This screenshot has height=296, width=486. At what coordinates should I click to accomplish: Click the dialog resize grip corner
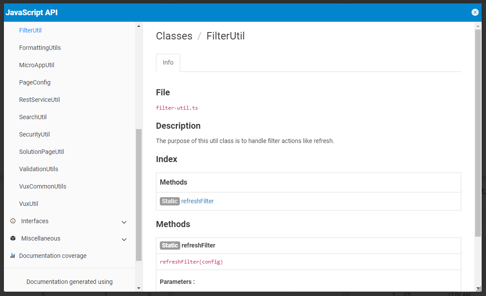tap(478, 289)
